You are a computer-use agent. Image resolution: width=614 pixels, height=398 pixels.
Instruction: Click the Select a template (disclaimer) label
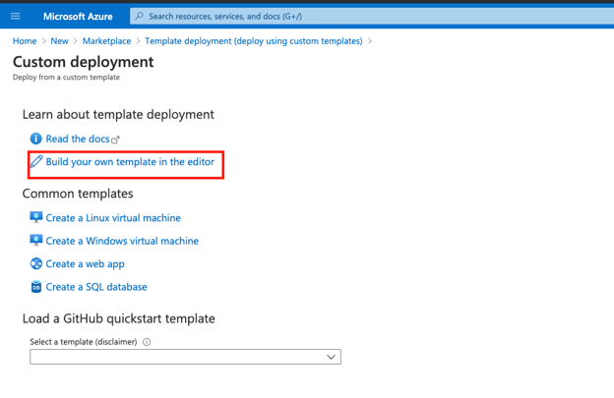(84, 342)
